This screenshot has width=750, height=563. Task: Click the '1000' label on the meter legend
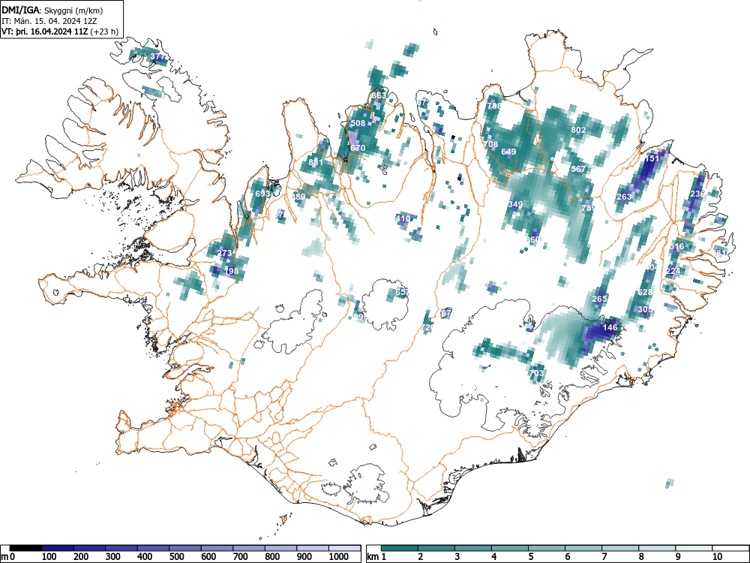[339, 557]
